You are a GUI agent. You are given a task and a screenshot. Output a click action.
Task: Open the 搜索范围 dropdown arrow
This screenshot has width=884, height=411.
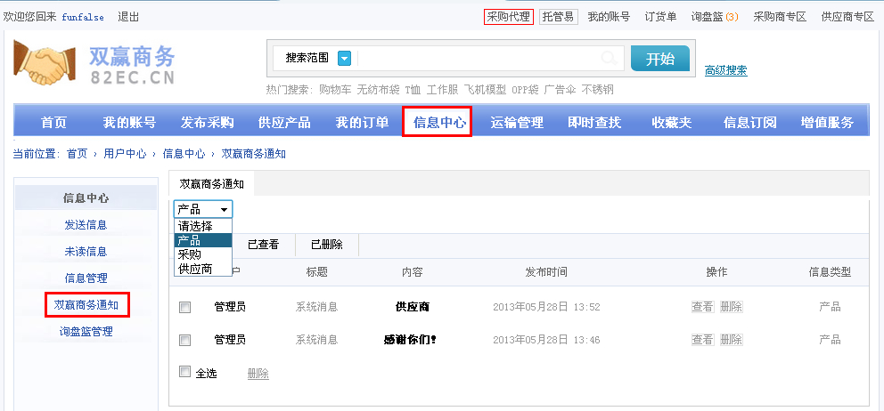344,59
